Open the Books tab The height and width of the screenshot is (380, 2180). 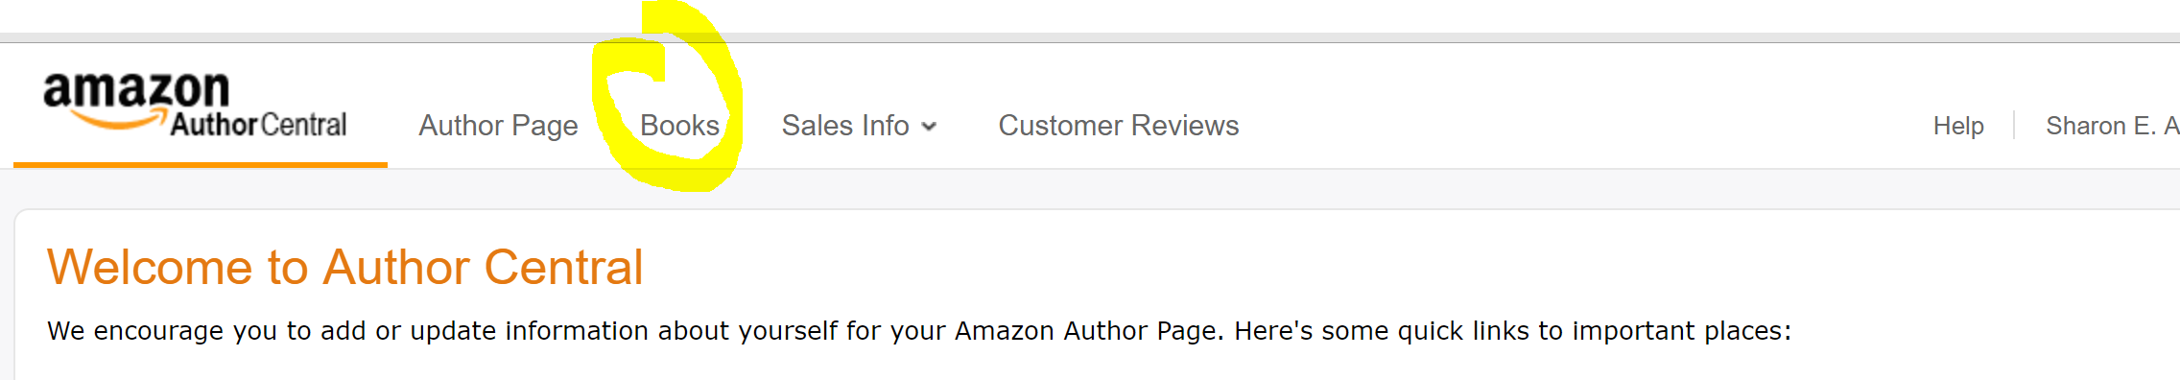point(679,126)
